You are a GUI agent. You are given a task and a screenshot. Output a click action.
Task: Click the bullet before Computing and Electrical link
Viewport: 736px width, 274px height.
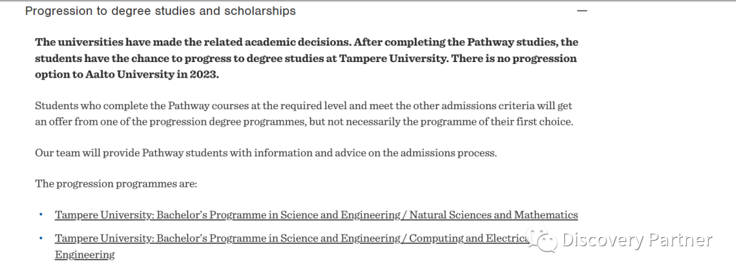[x=42, y=238]
